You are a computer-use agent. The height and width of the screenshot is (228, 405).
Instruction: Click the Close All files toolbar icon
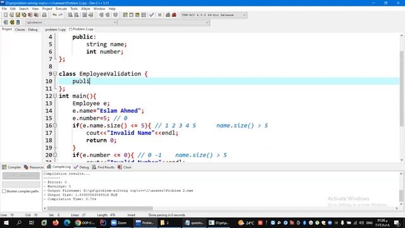coord(37,15)
